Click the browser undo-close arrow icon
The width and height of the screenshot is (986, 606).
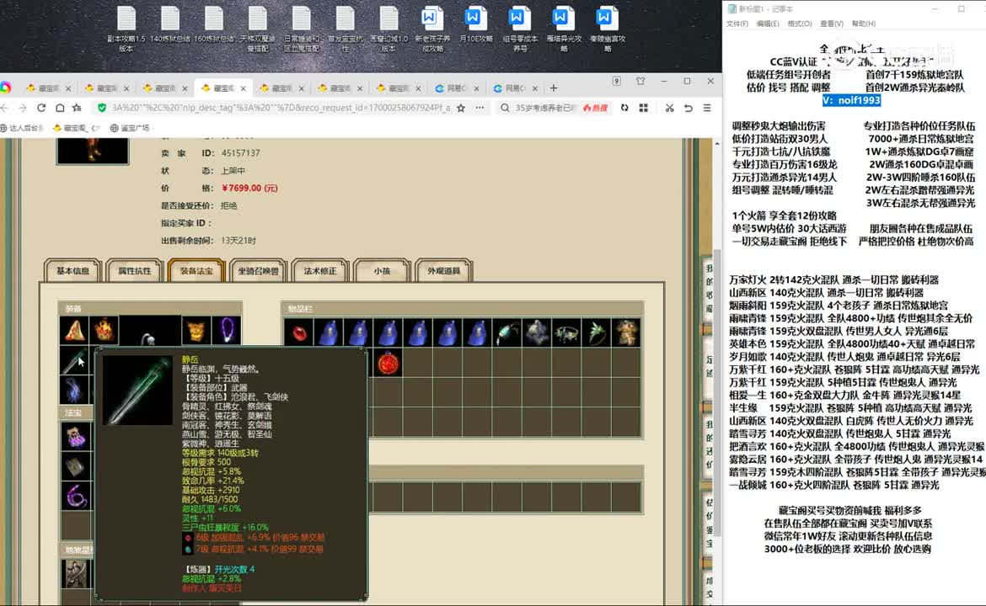688,108
